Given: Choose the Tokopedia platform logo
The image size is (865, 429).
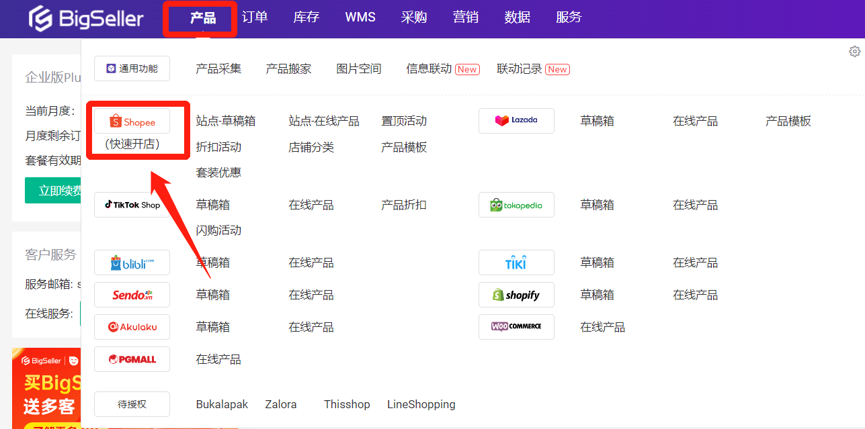Looking at the screenshot, I should pos(516,205).
